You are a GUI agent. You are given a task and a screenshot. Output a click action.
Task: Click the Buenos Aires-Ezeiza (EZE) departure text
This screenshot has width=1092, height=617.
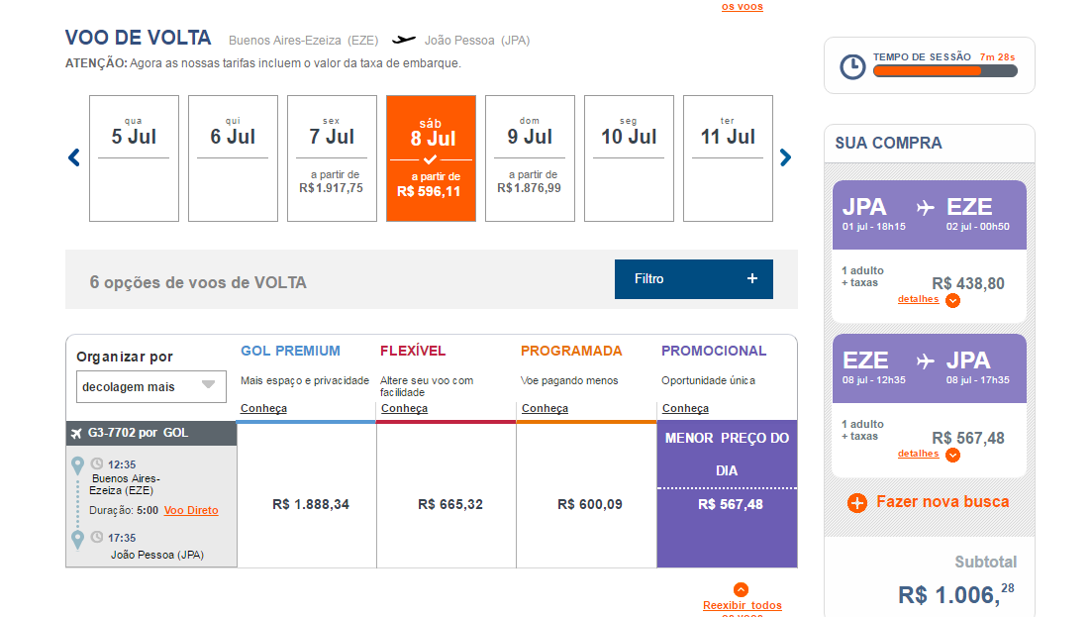(x=126, y=484)
